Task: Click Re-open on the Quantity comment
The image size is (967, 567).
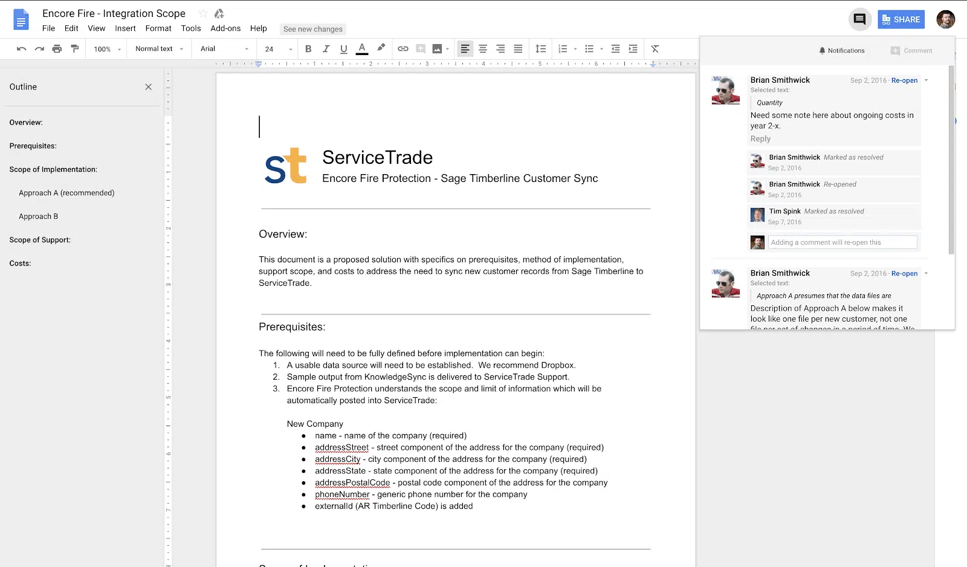Action: 904,80
